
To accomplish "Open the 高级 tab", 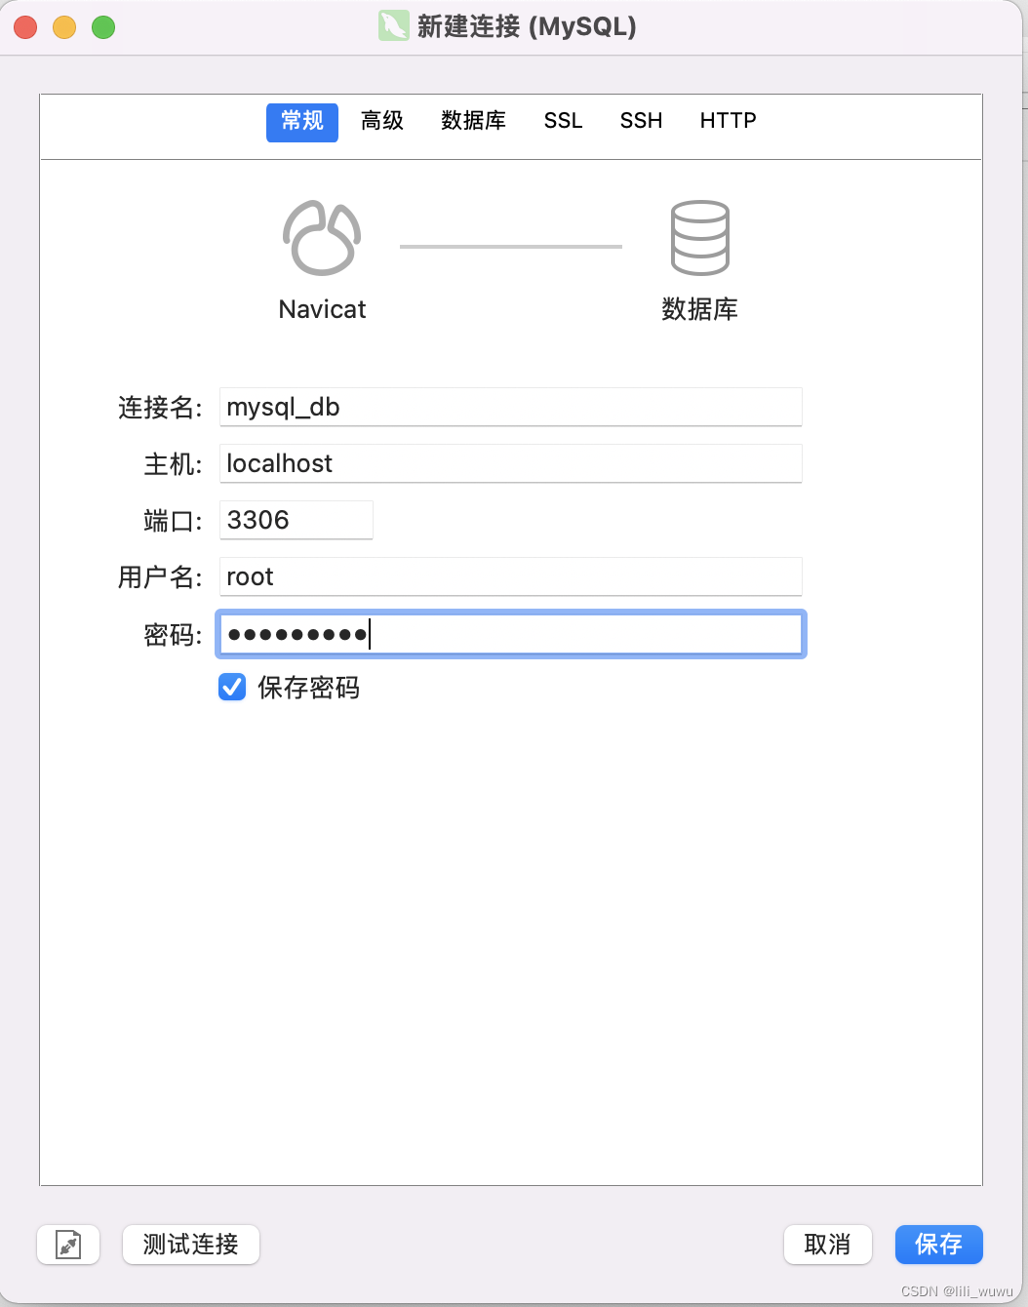I will (x=382, y=121).
